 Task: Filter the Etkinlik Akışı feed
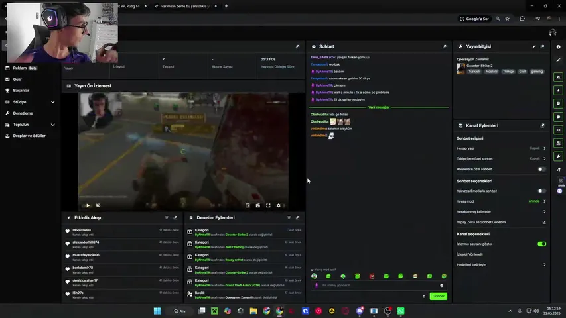point(167,218)
